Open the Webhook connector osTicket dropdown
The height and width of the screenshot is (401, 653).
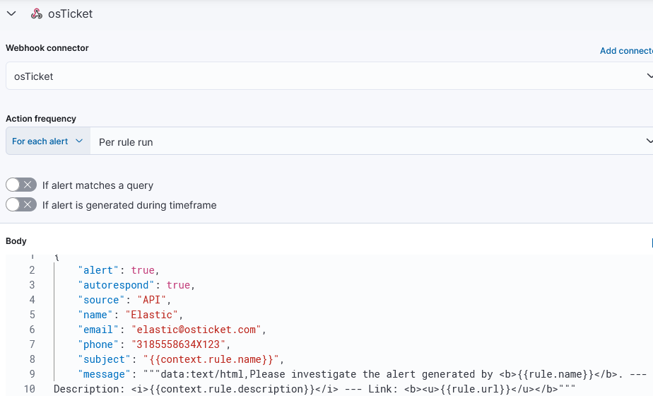(x=329, y=76)
